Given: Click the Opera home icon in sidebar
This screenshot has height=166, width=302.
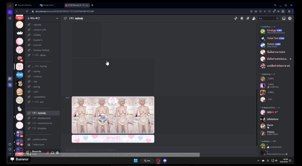Looking at the screenshot, I should [10, 12].
